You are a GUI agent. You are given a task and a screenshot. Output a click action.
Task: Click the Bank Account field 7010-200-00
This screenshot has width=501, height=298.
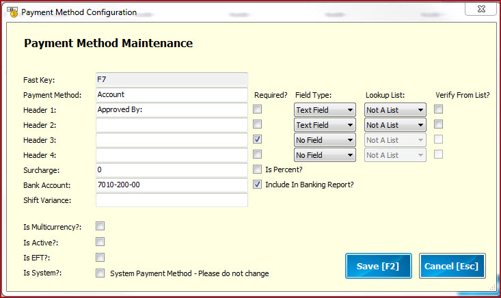tap(172, 185)
